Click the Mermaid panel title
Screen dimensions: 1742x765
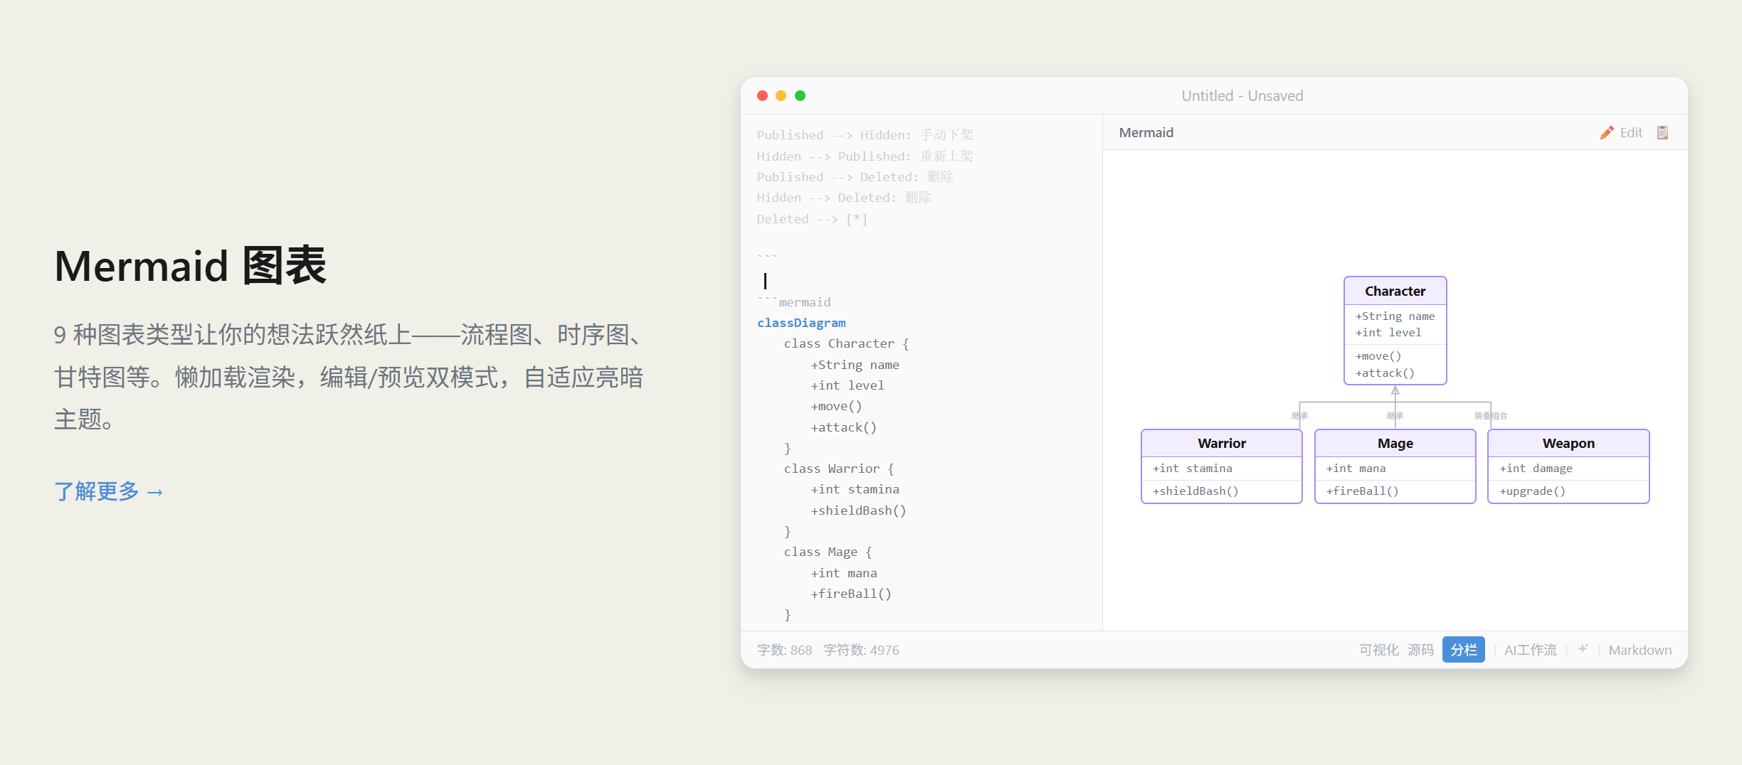point(1146,133)
